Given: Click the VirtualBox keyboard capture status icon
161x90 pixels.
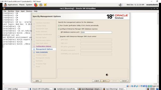Looking at the screenshot, I should [x=151, y=86].
